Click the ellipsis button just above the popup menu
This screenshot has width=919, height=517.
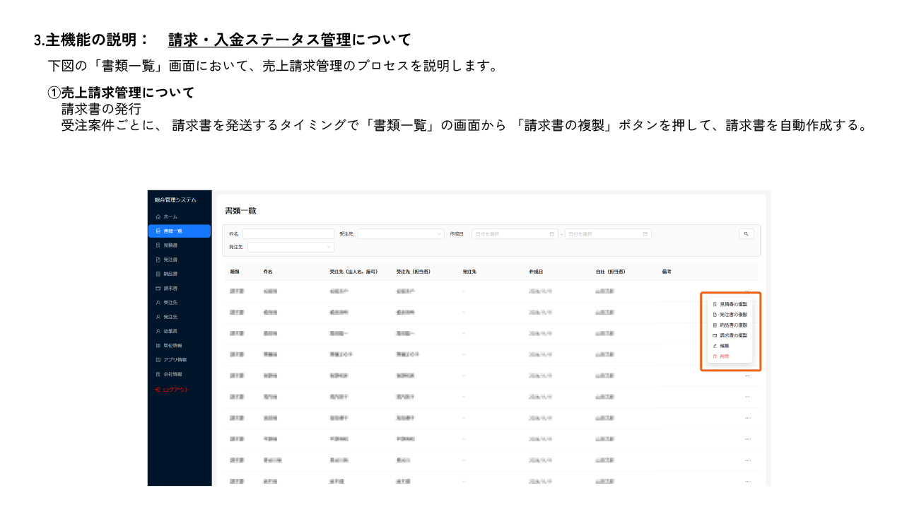747,291
